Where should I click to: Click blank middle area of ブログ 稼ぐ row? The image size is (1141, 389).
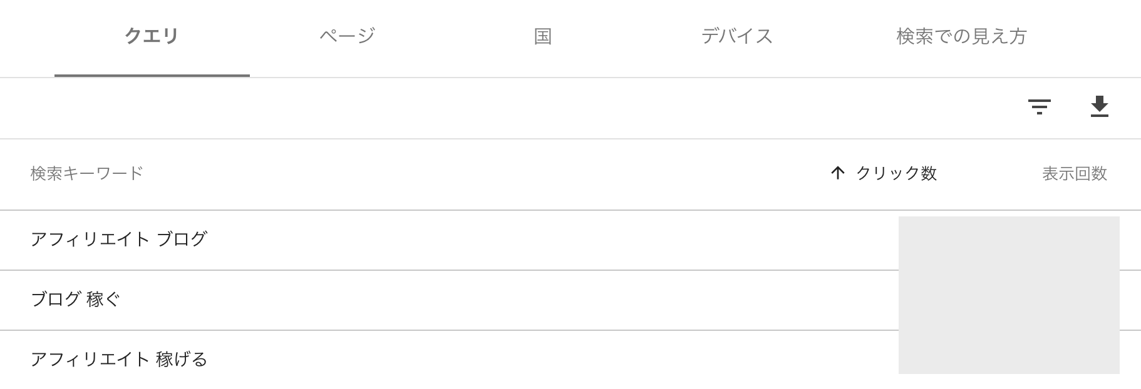501,300
